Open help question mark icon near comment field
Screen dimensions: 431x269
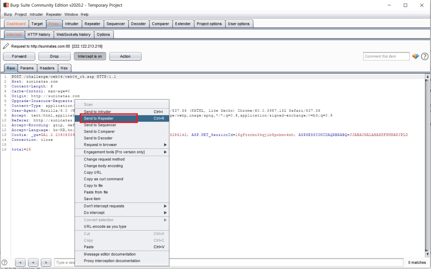[x=425, y=57]
